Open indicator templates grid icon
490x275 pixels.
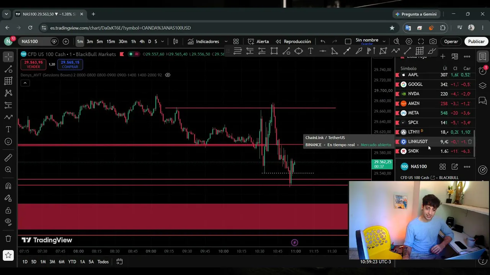(236, 41)
